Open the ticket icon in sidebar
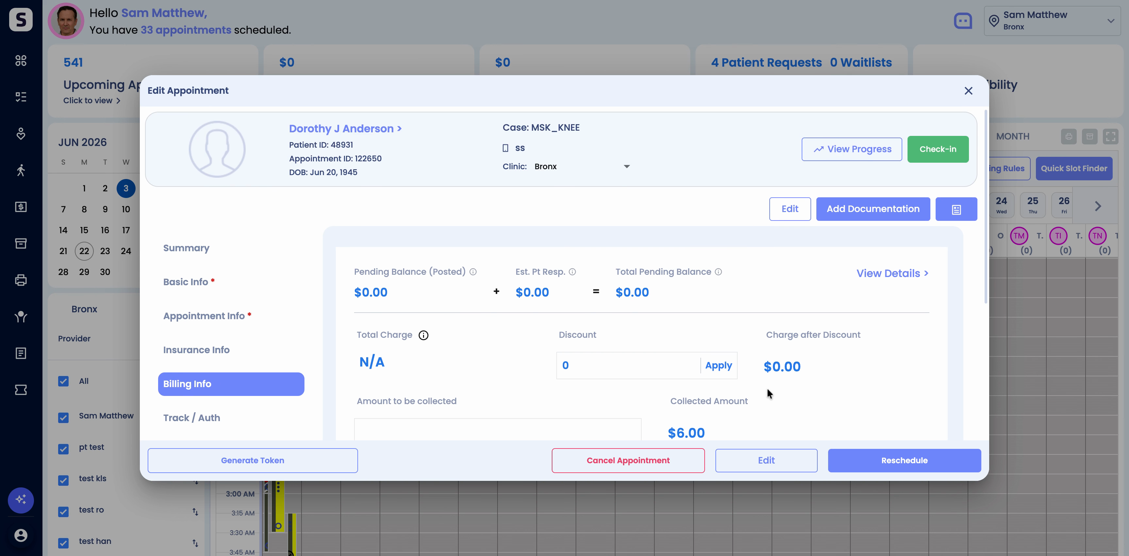The width and height of the screenshot is (1129, 556). click(x=21, y=389)
